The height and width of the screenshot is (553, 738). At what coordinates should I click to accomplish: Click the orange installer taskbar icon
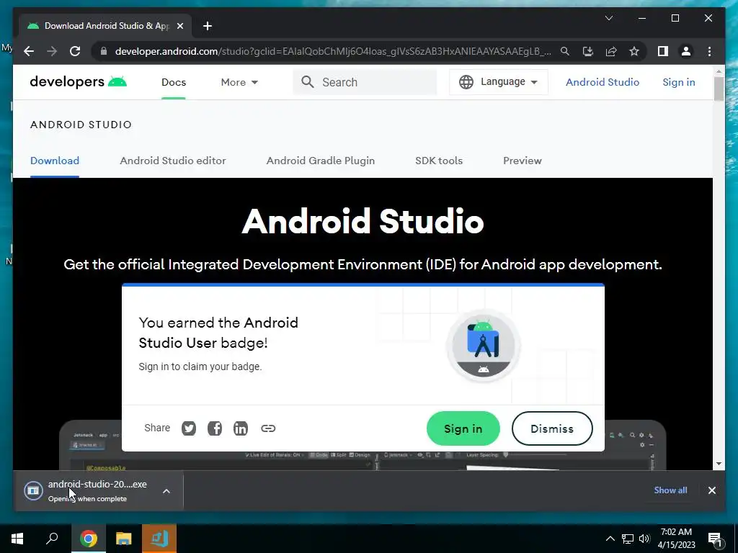(159, 539)
